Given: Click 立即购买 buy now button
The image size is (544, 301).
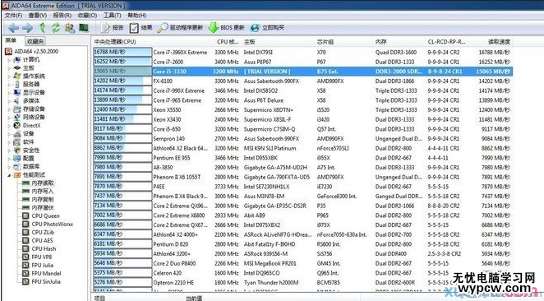Looking at the screenshot, I should click(x=267, y=28).
